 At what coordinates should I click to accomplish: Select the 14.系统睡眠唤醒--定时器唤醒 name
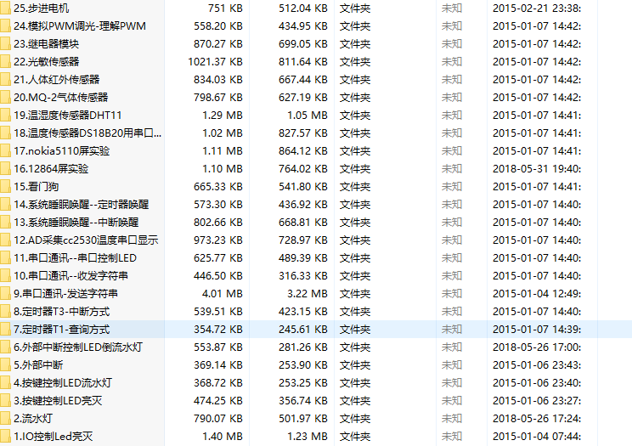[x=81, y=204]
